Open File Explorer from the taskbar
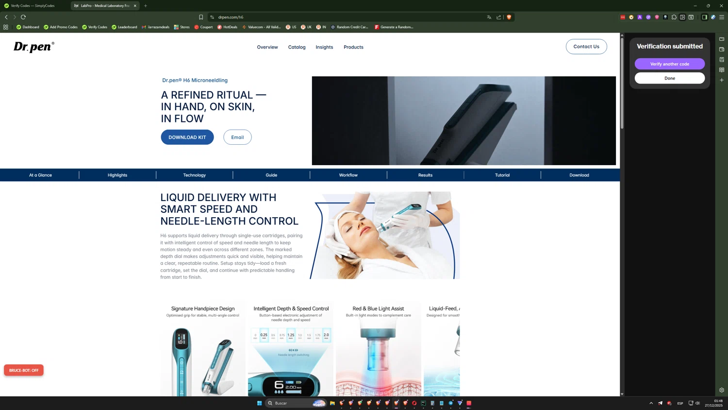728x410 pixels. tap(332, 403)
